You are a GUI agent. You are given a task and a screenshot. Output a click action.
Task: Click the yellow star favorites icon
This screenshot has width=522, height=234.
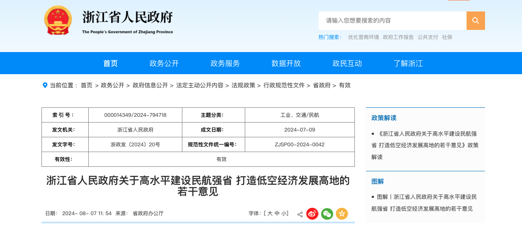click(342, 214)
